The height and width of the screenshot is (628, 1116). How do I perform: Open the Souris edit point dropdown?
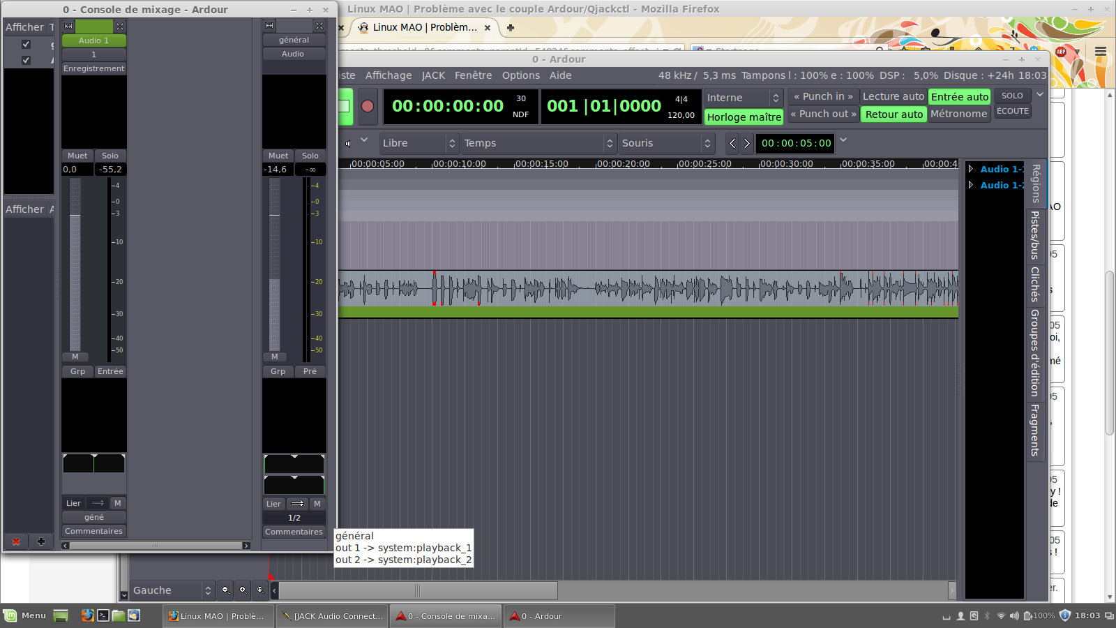click(667, 143)
